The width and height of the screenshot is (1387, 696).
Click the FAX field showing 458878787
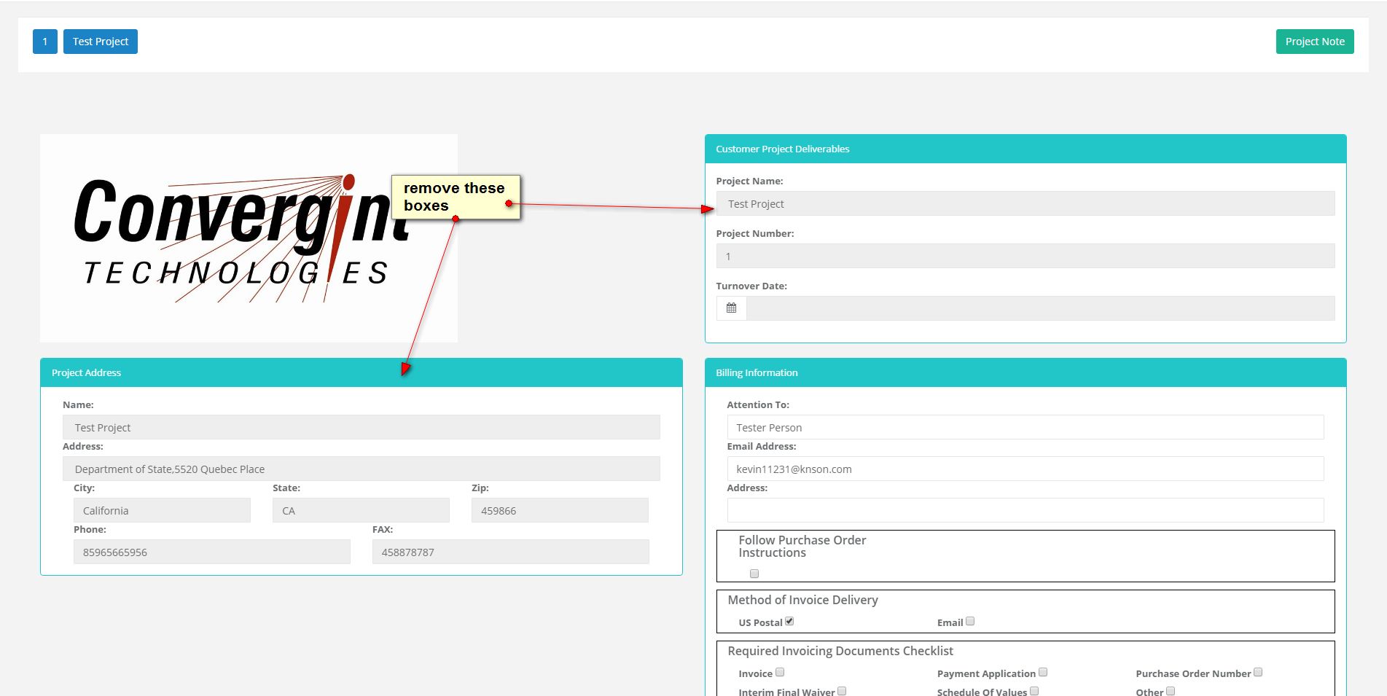click(511, 552)
